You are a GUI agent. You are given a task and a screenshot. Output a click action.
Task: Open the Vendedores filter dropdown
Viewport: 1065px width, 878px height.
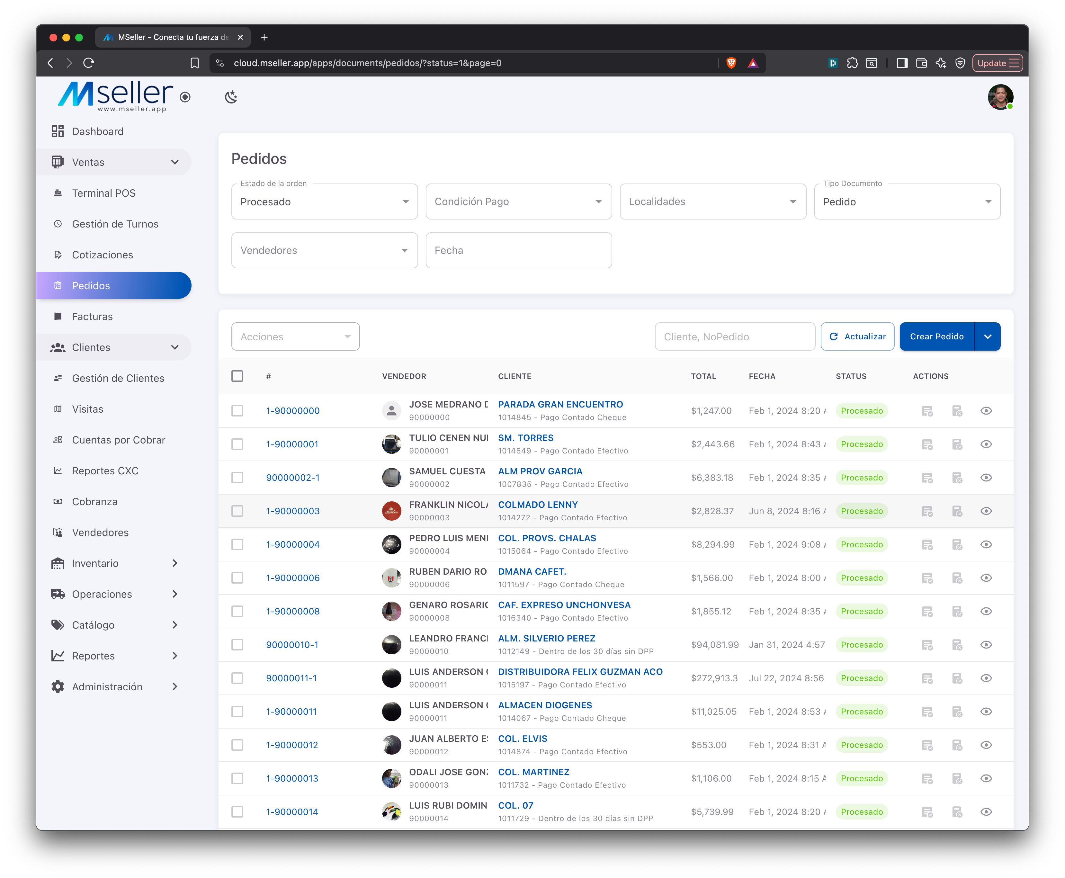pyautogui.click(x=324, y=250)
